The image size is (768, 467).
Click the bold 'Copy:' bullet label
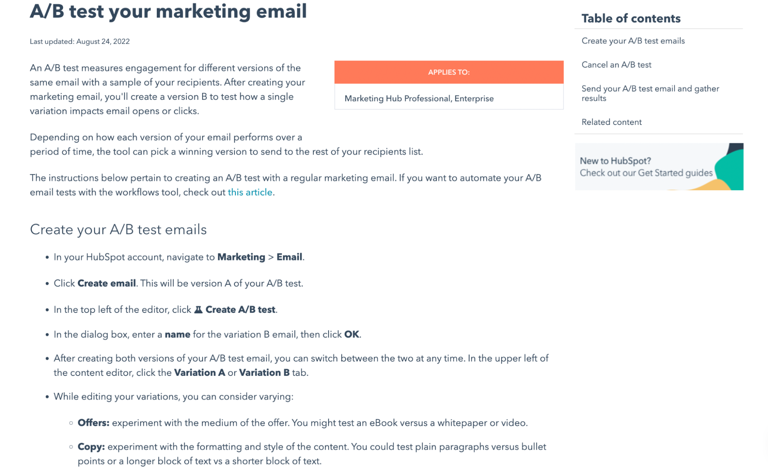click(x=91, y=447)
